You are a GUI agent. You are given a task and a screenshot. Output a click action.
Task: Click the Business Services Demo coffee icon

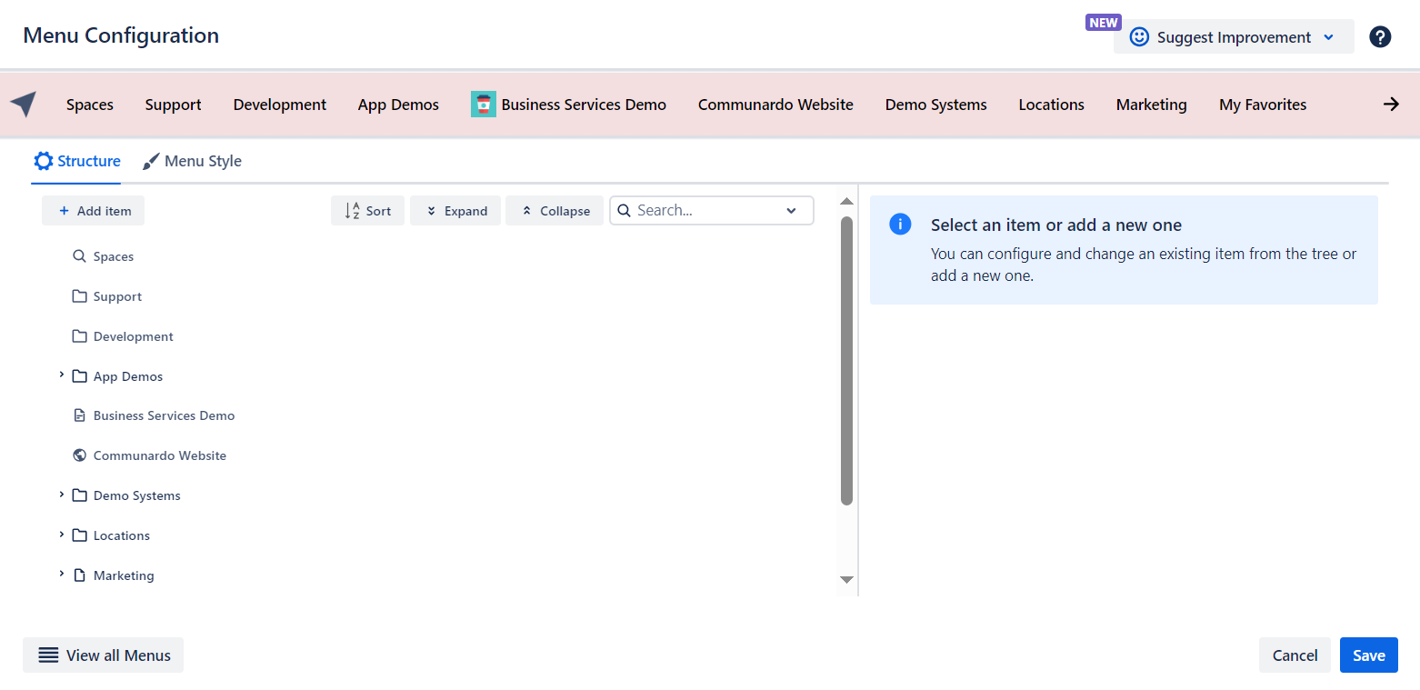483,105
